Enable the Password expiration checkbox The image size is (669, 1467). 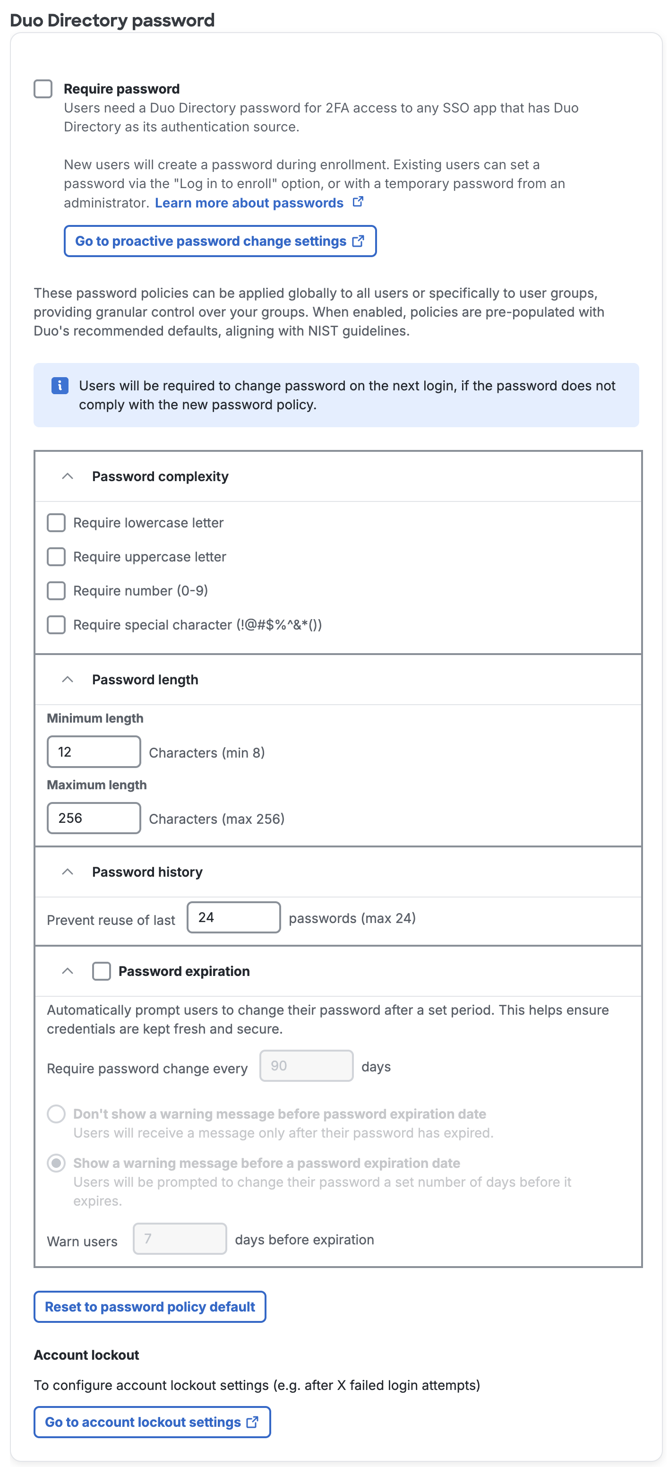[102, 971]
